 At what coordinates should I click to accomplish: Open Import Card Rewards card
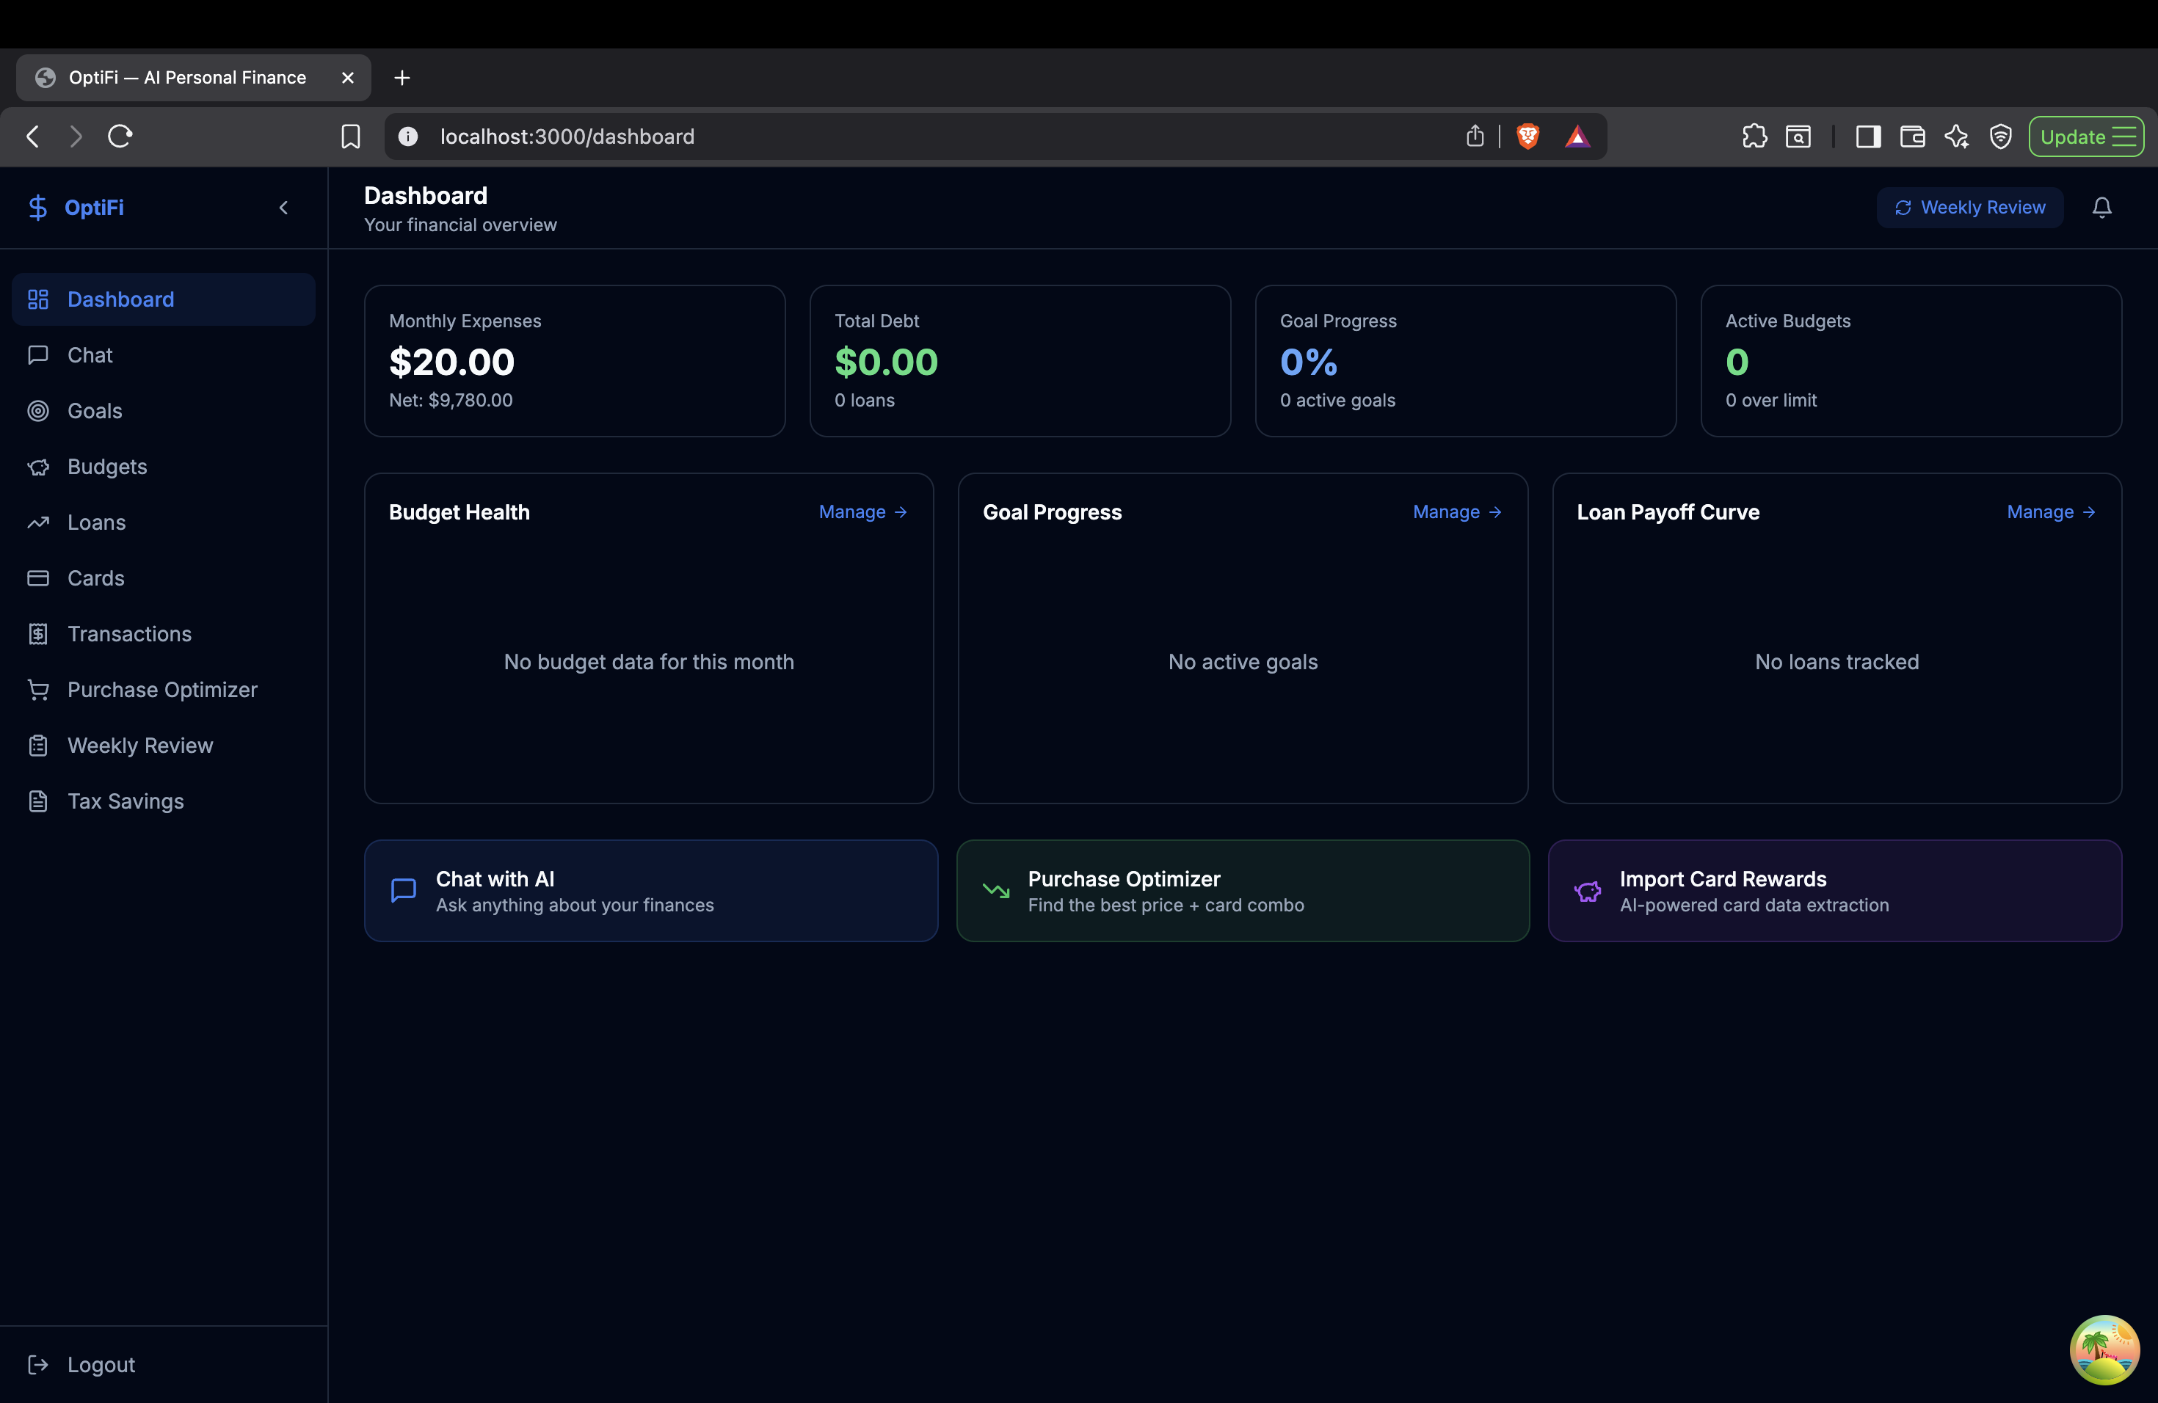(x=1834, y=891)
